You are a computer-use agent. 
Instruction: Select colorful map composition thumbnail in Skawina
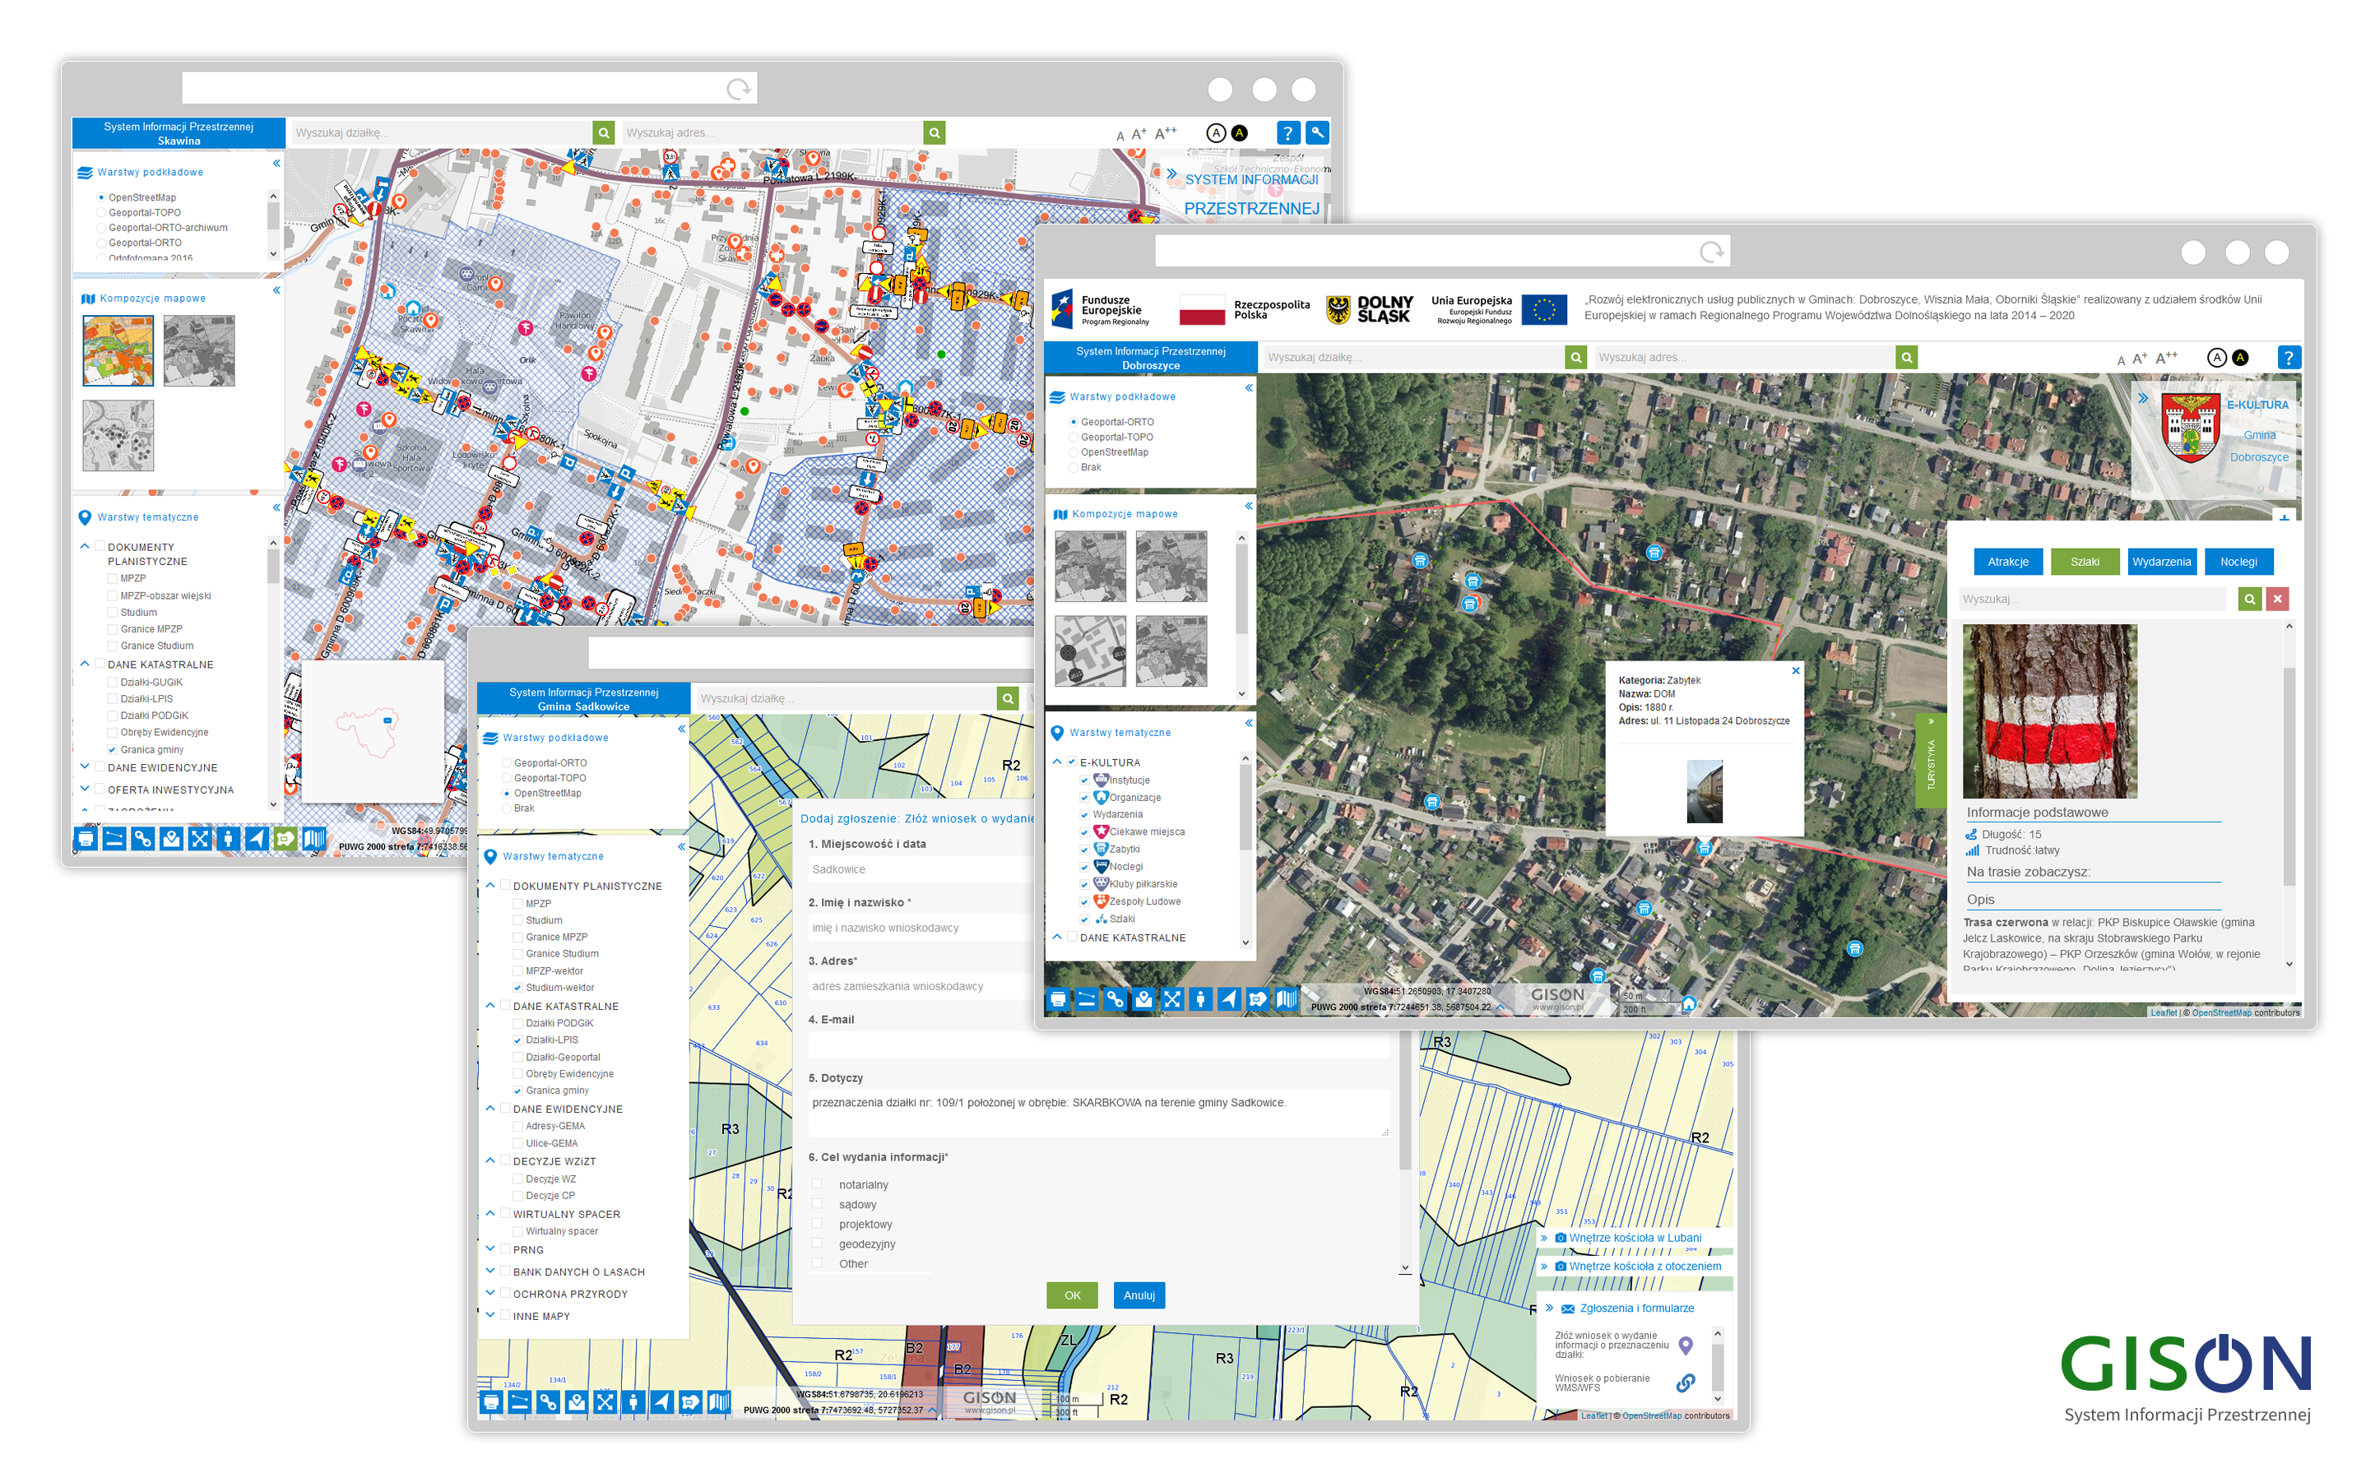[x=118, y=350]
